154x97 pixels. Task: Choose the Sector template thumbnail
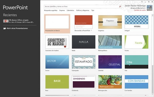click(x=57, y=62)
